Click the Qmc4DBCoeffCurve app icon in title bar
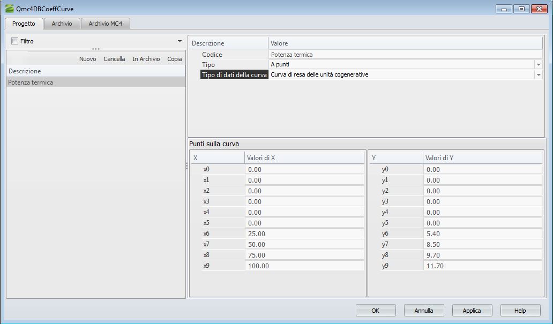The height and width of the screenshot is (324, 553). point(10,9)
